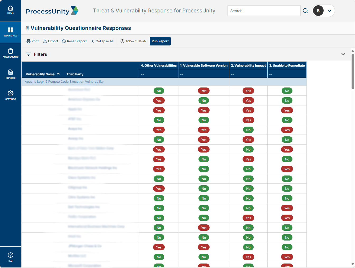Click the Filters icon label
355x268 pixels.
click(37, 54)
